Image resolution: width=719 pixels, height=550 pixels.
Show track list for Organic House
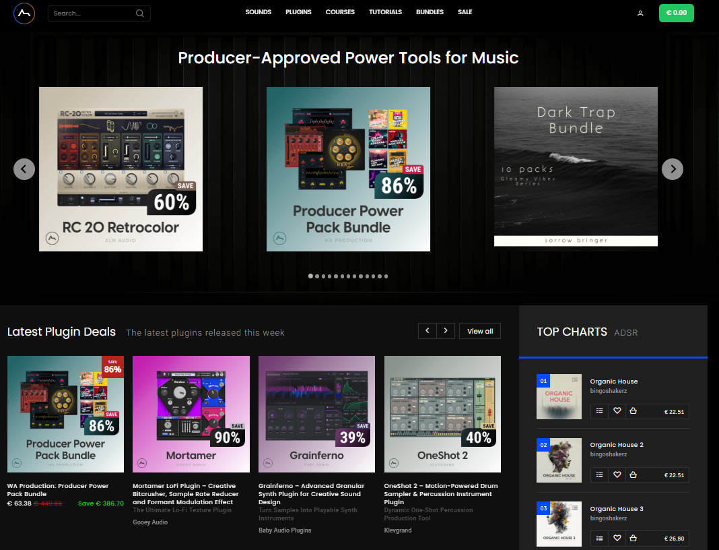pos(599,411)
